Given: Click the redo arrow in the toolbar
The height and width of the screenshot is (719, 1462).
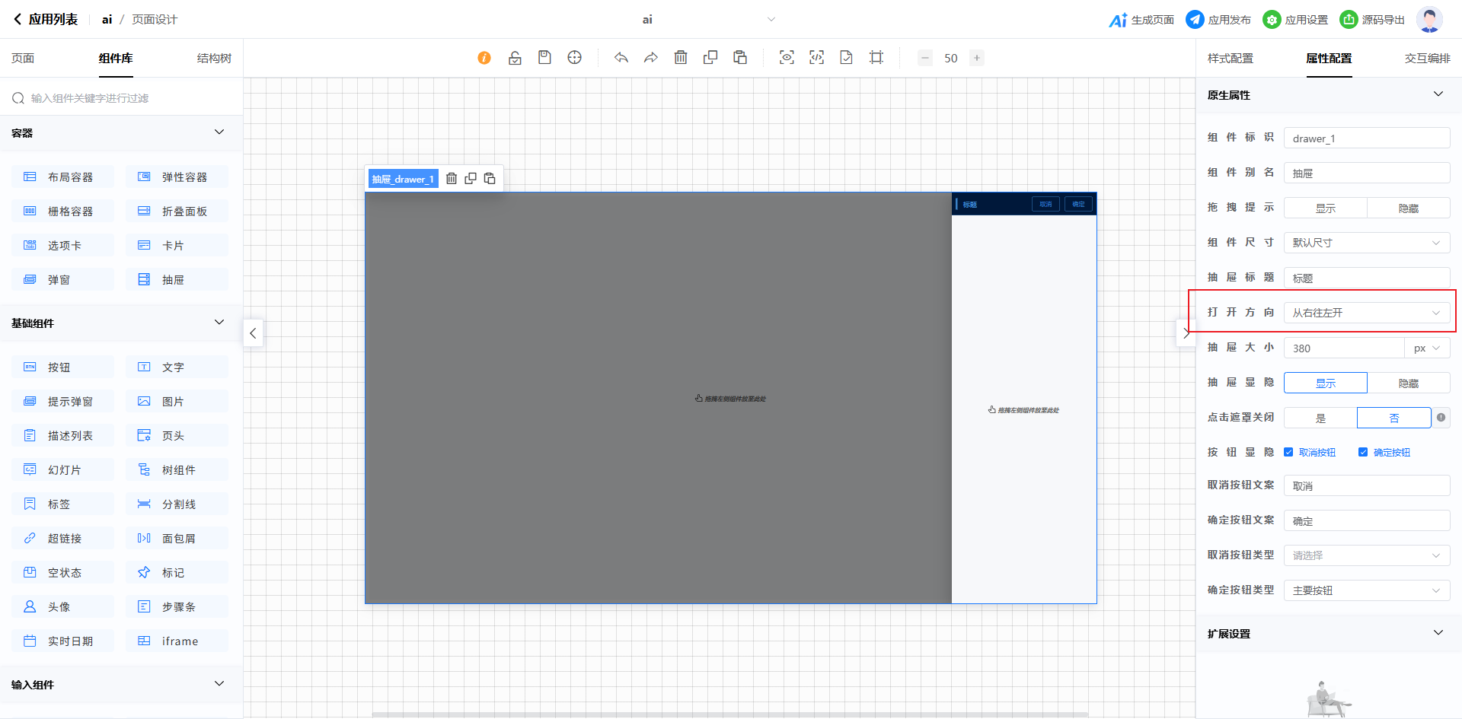Looking at the screenshot, I should [x=650, y=58].
